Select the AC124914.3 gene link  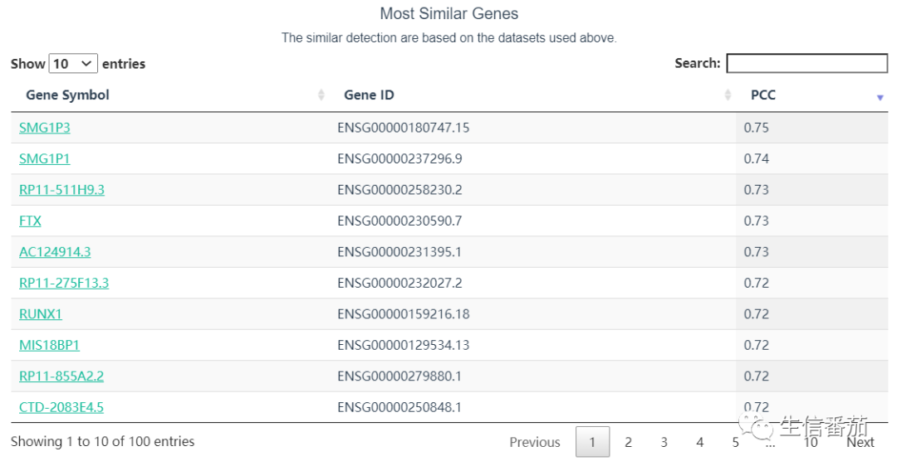pos(55,252)
